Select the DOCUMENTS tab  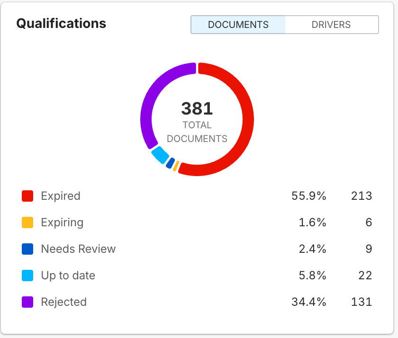click(x=238, y=25)
